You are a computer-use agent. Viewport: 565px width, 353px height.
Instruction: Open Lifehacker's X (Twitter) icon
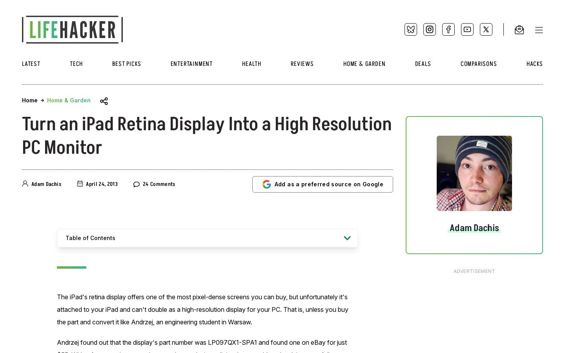(x=486, y=29)
